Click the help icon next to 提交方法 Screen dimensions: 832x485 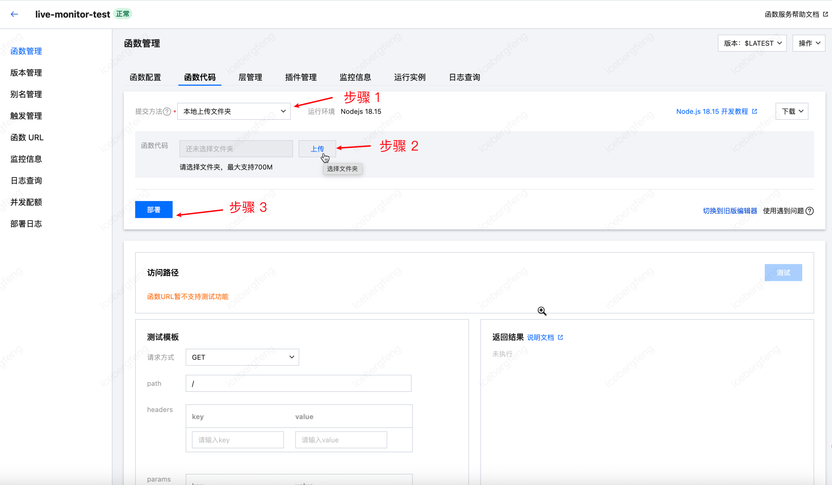[x=167, y=112]
